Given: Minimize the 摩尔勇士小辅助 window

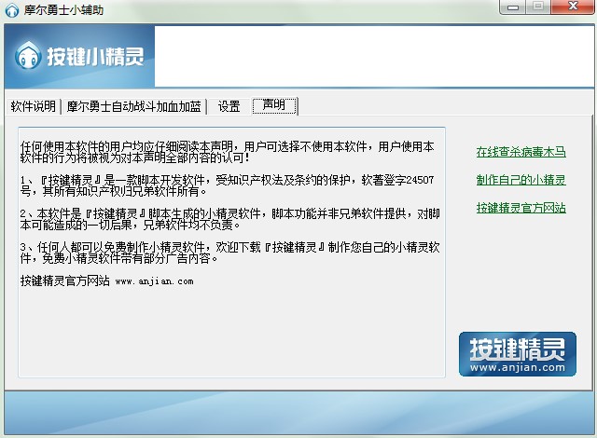Looking at the screenshot, I should tap(513, 7).
